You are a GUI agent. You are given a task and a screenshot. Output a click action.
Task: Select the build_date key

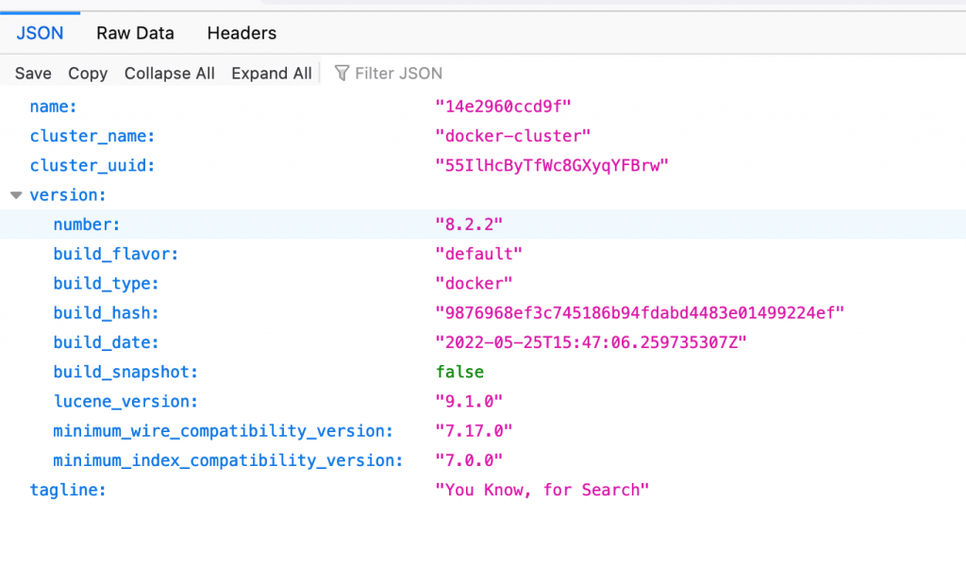pos(106,343)
